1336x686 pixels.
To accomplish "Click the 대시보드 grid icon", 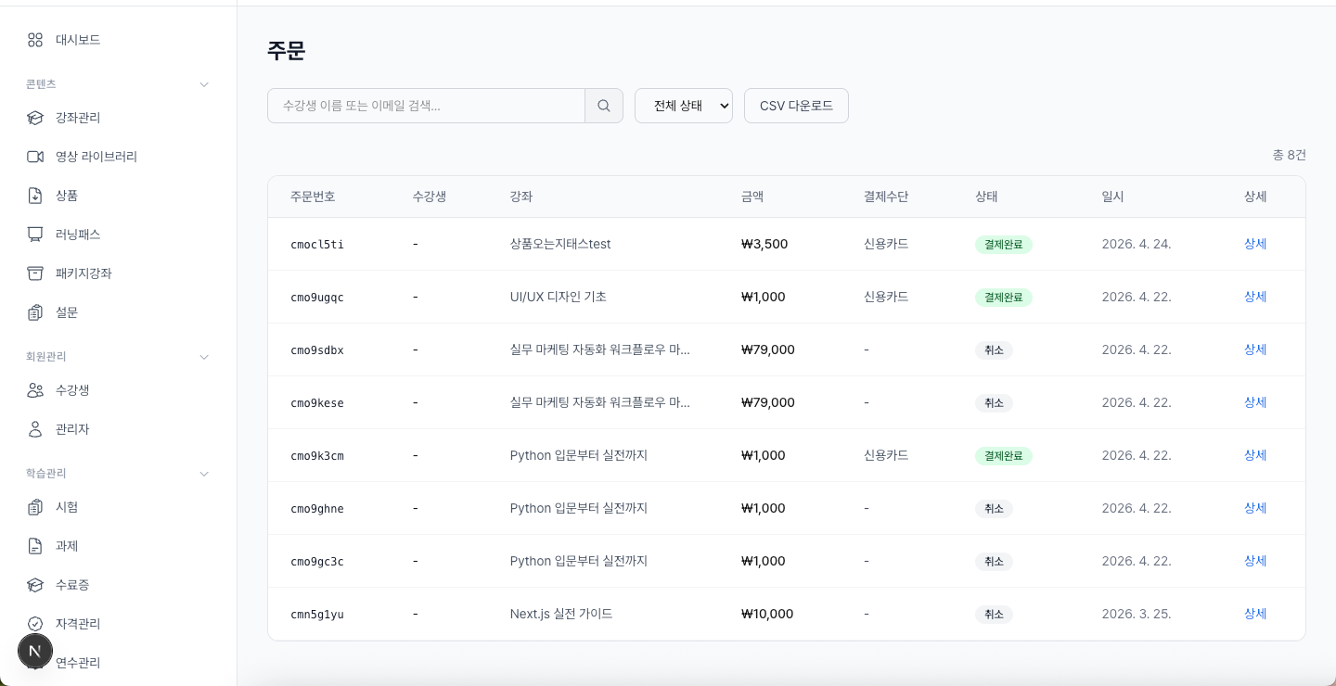I will tap(35, 40).
